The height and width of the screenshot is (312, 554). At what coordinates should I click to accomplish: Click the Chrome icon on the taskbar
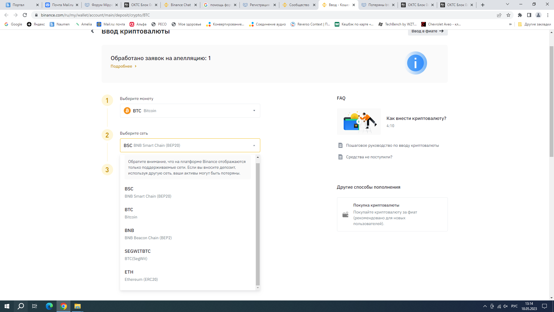pyautogui.click(x=63, y=306)
